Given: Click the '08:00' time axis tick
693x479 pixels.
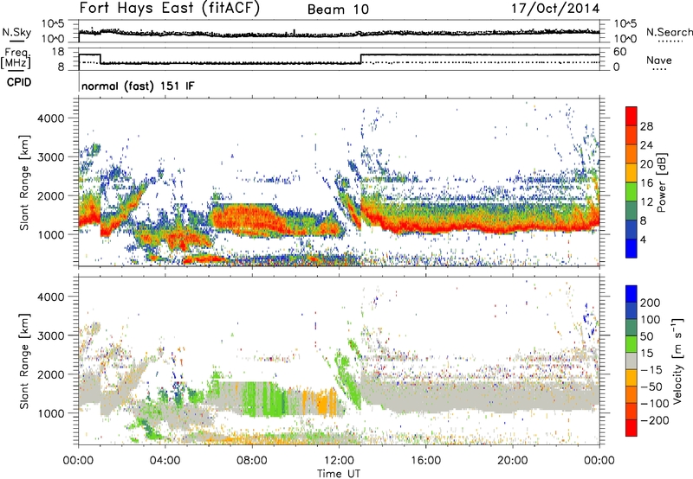Looking at the screenshot, I should (252, 461).
